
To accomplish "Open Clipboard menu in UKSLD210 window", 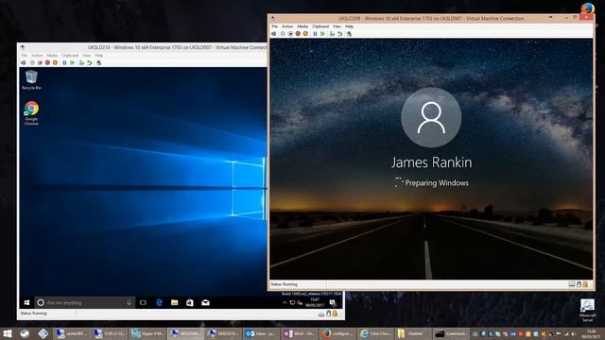I will (70, 56).
